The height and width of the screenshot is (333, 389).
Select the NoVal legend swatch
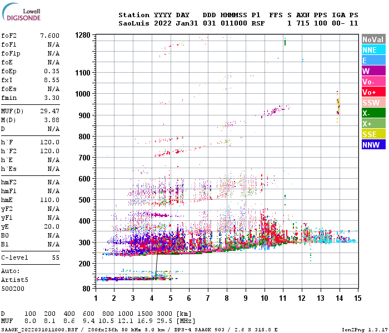click(x=373, y=39)
